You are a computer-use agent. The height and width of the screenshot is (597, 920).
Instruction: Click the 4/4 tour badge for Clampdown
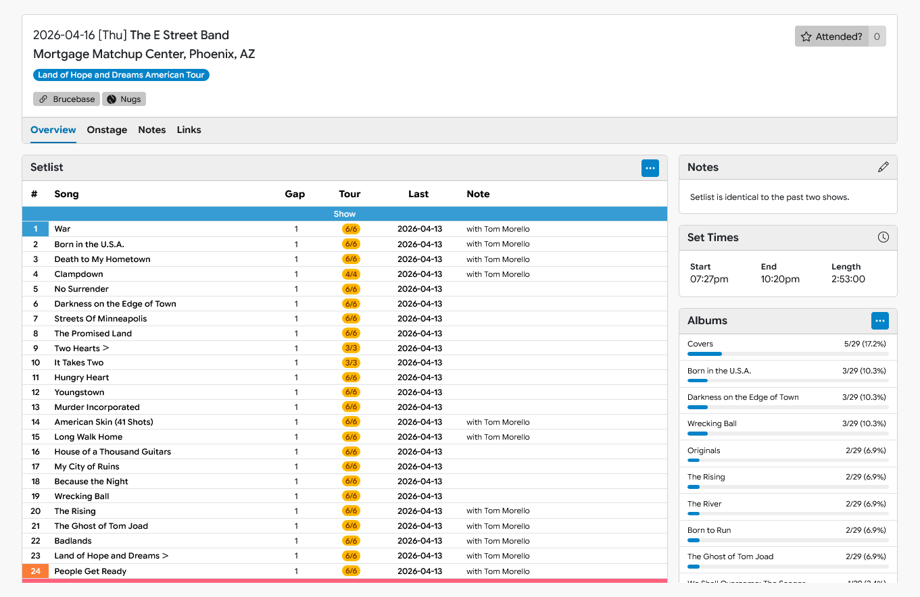click(x=351, y=274)
